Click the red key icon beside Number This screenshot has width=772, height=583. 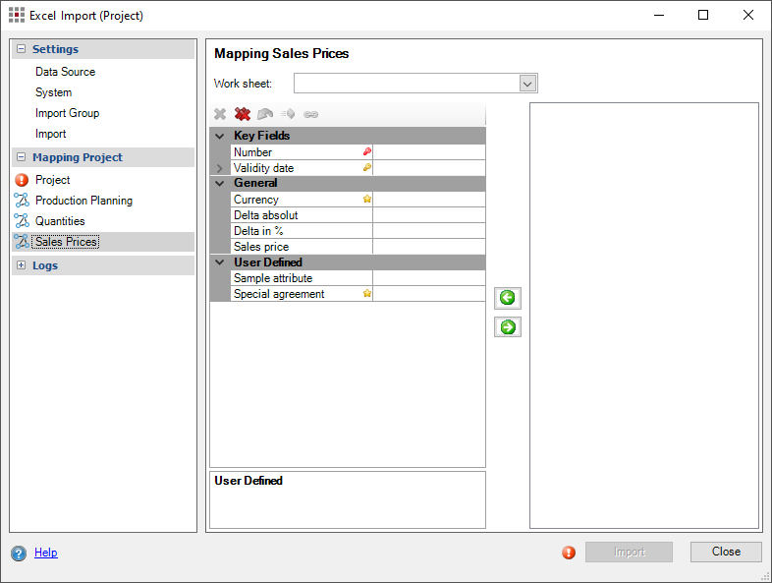[367, 152]
